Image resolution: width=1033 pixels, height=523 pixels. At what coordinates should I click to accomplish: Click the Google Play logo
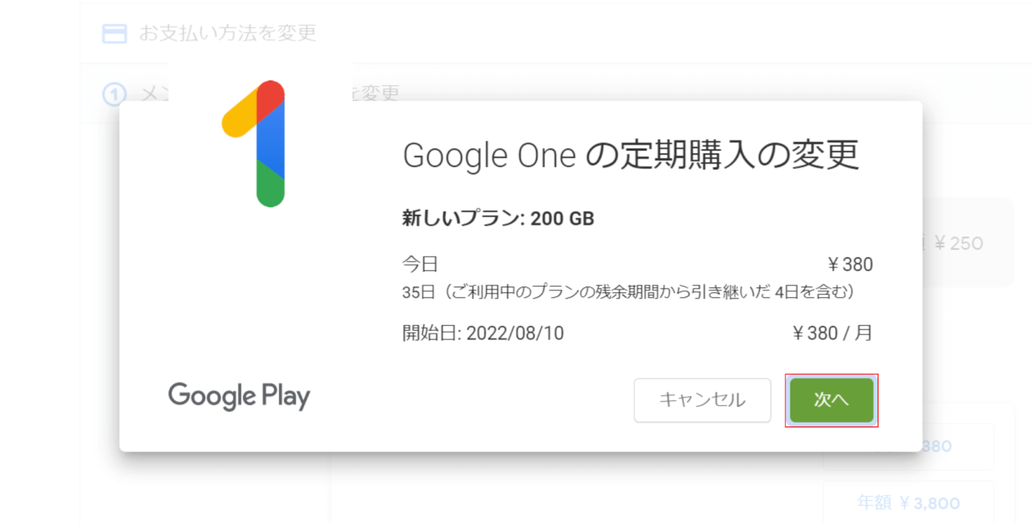tap(239, 397)
